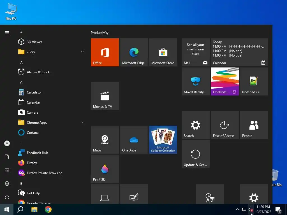This screenshot has height=215, width=287.
Task: Open the laptop icon tile at bottom
Action: point(105,194)
